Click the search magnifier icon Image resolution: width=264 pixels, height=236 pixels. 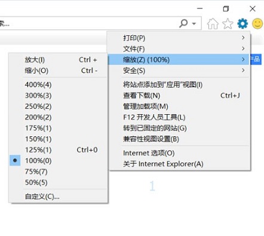point(183,23)
